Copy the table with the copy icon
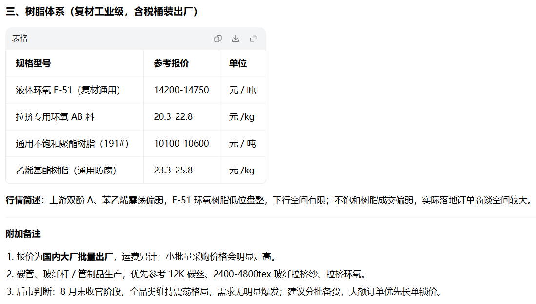Image resolution: width=536 pixels, height=304 pixels. click(x=218, y=38)
